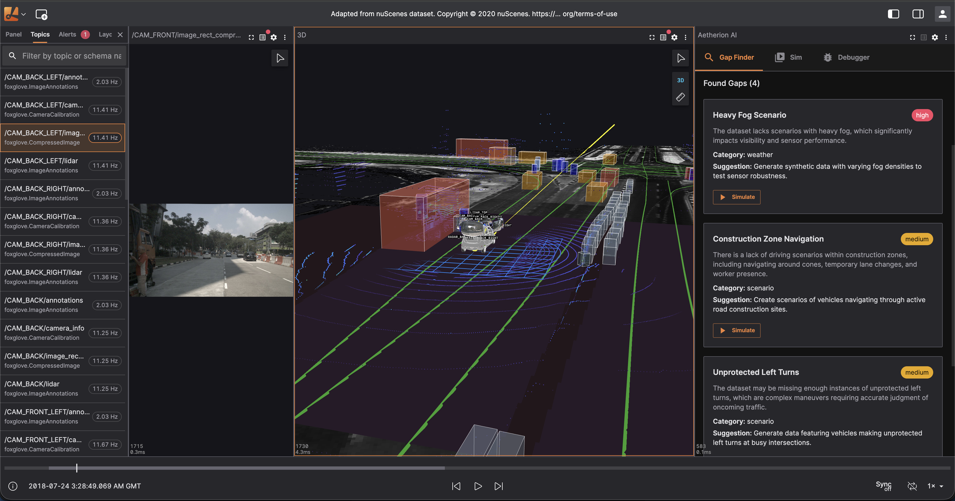Toggle the loop playback icon
Screen dimensions: 955x501
[912, 486]
